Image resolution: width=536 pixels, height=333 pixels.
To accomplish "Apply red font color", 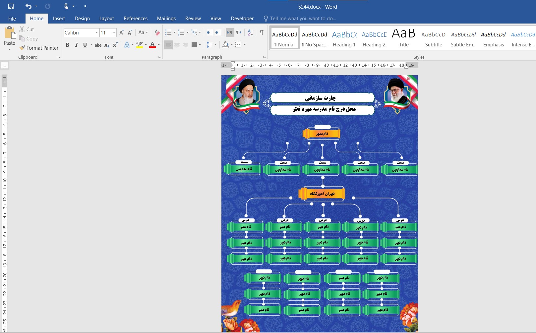I will coord(152,45).
